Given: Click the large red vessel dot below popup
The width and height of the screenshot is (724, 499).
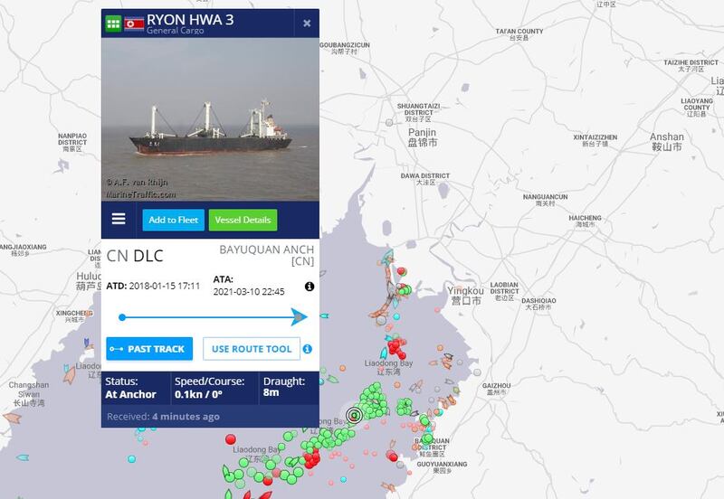Looking at the screenshot, I should 231,439.
